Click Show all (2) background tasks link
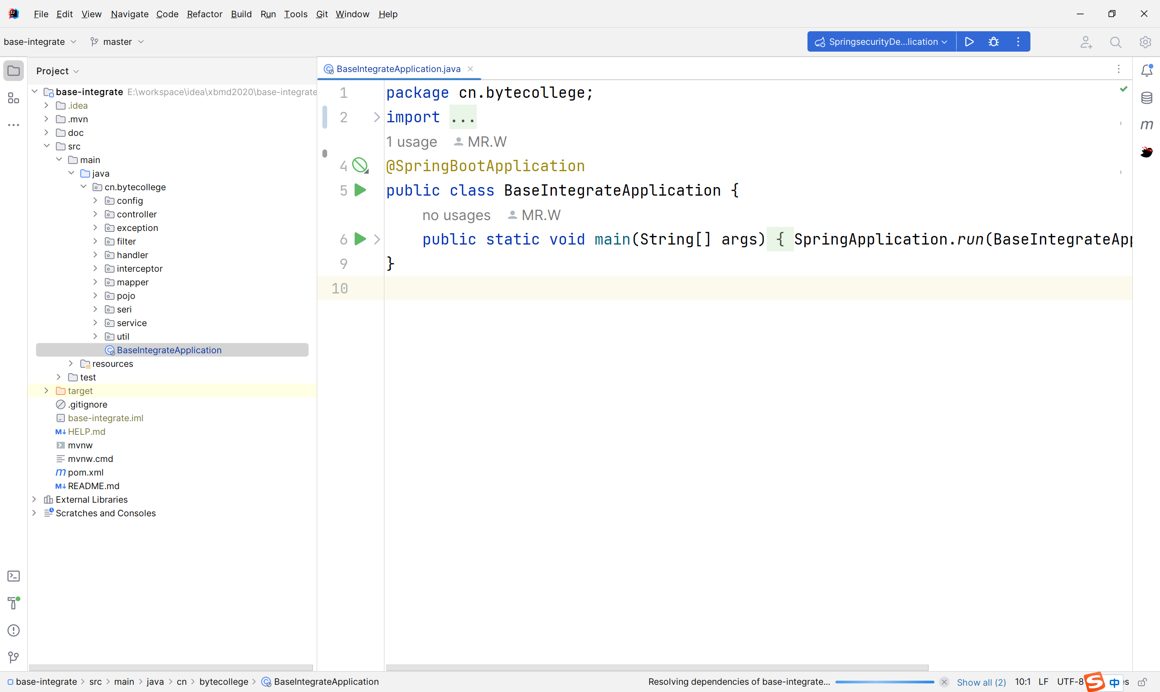Screen dimensions: 1160x692 981,682
